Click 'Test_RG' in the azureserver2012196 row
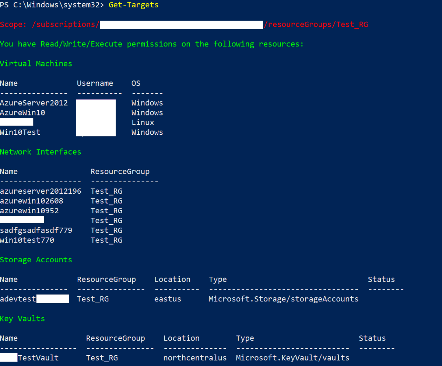The height and width of the screenshot is (366, 442). coord(106,191)
